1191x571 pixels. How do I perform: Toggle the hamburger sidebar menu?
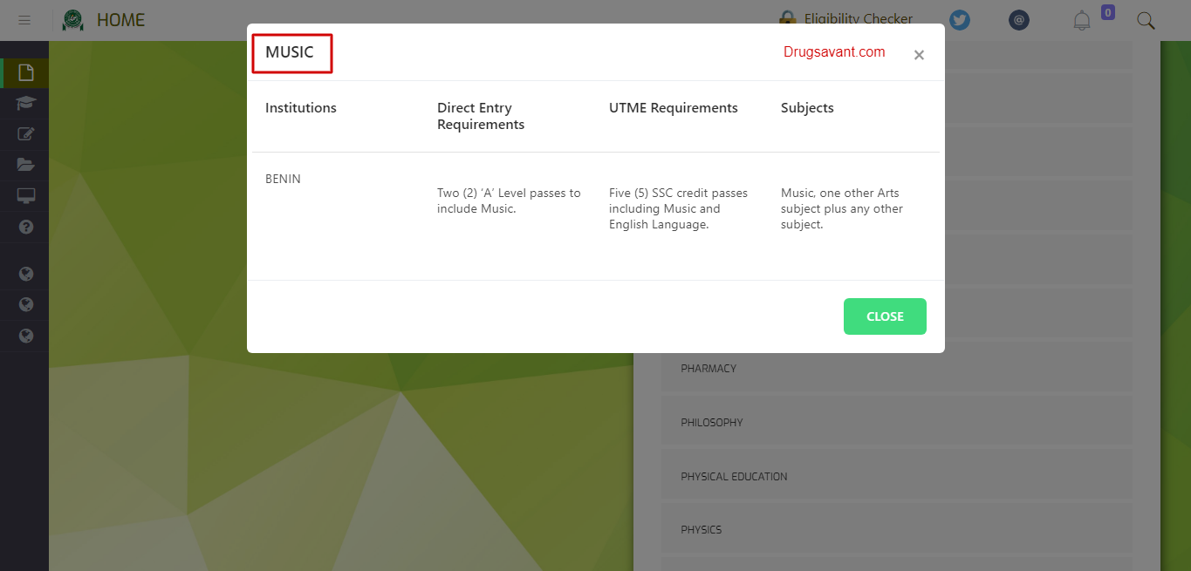24,20
